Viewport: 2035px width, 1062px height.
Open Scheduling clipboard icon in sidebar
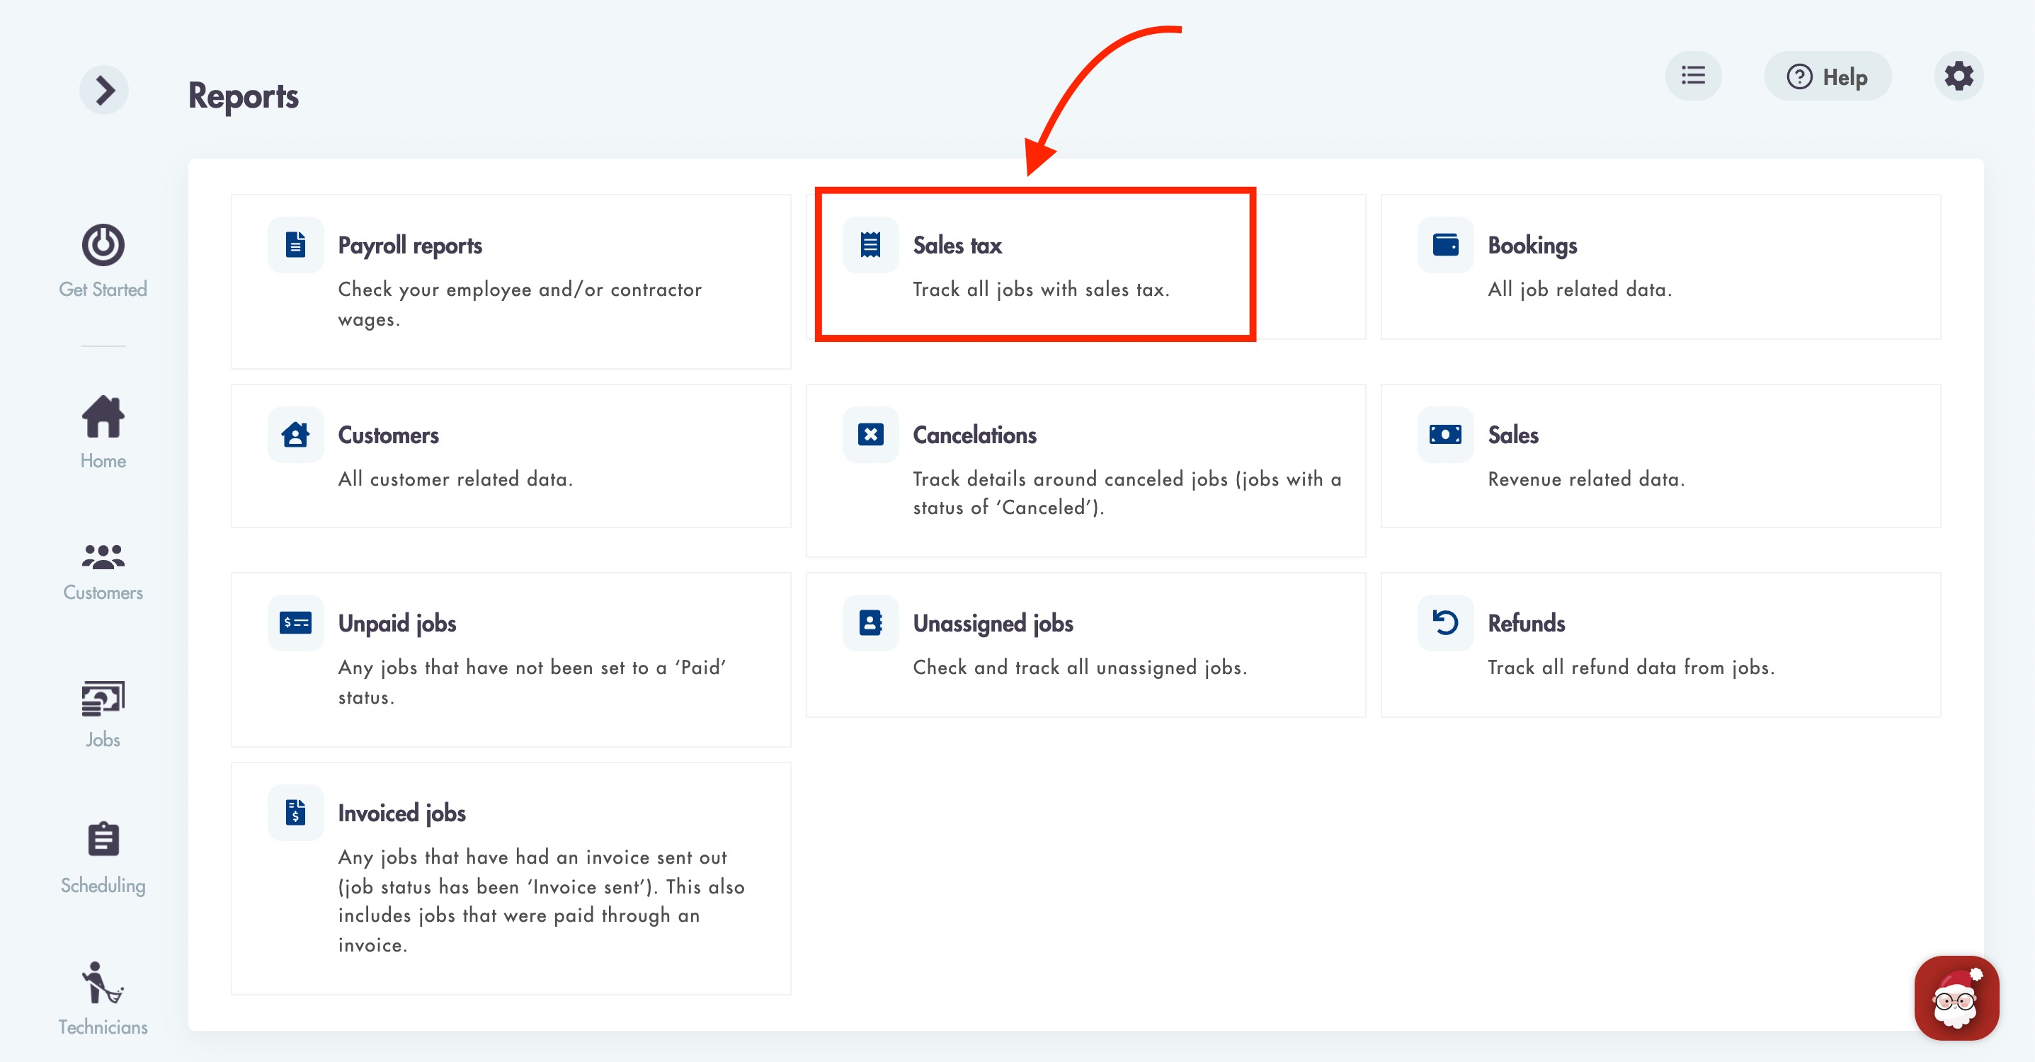(x=103, y=839)
